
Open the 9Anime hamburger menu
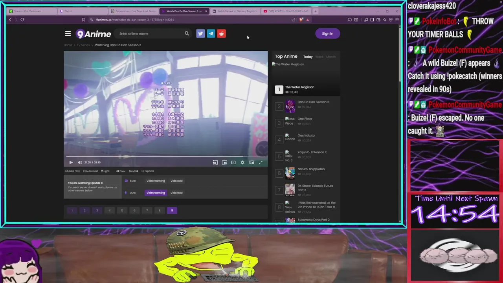tap(68, 33)
